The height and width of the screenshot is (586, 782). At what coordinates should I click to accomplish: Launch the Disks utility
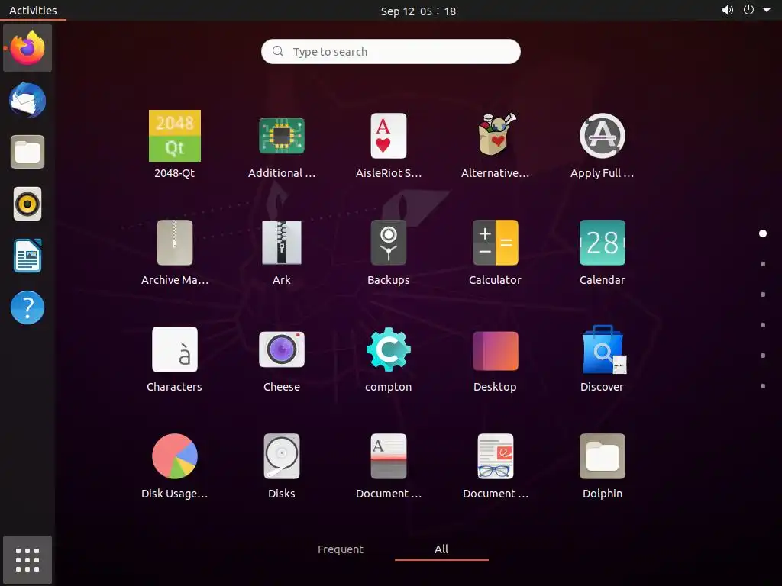pyautogui.click(x=281, y=456)
